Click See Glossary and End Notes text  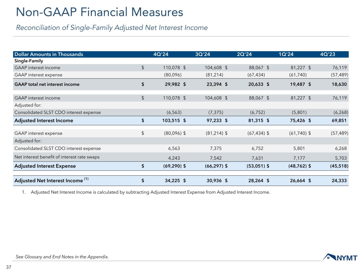62,257
